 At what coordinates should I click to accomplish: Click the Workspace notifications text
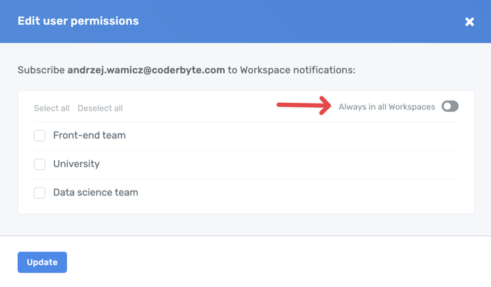[298, 70]
